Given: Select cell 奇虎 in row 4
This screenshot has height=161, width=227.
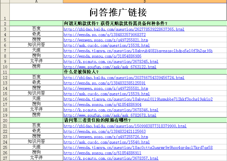Looking at the screenshot, I should (x=36, y=34).
